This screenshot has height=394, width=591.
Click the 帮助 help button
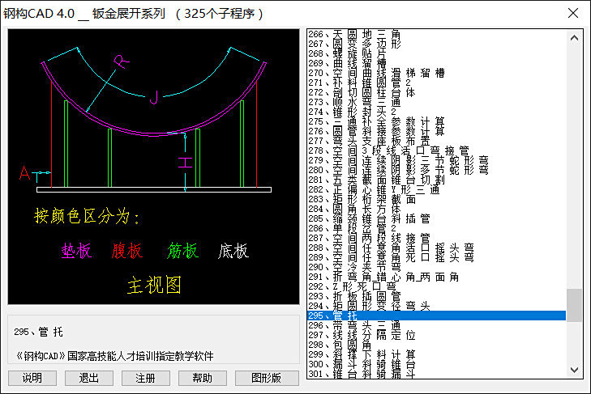(202, 378)
